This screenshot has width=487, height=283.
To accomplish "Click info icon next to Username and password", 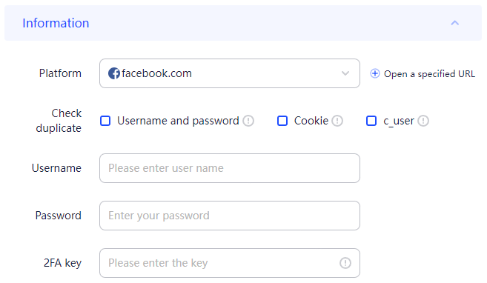I will [248, 121].
